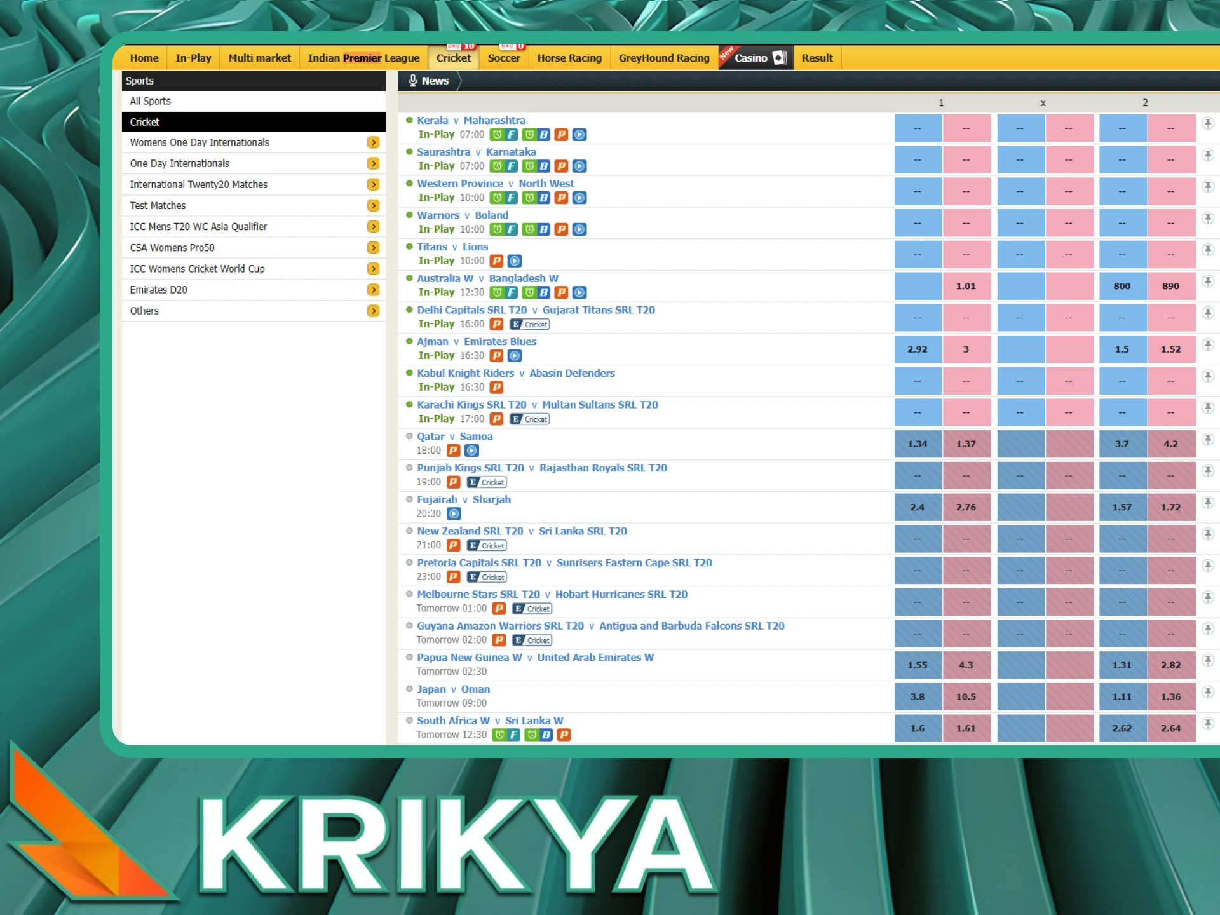Click the microphone News icon
This screenshot has width=1220, height=915.
pyautogui.click(x=413, y=81)
